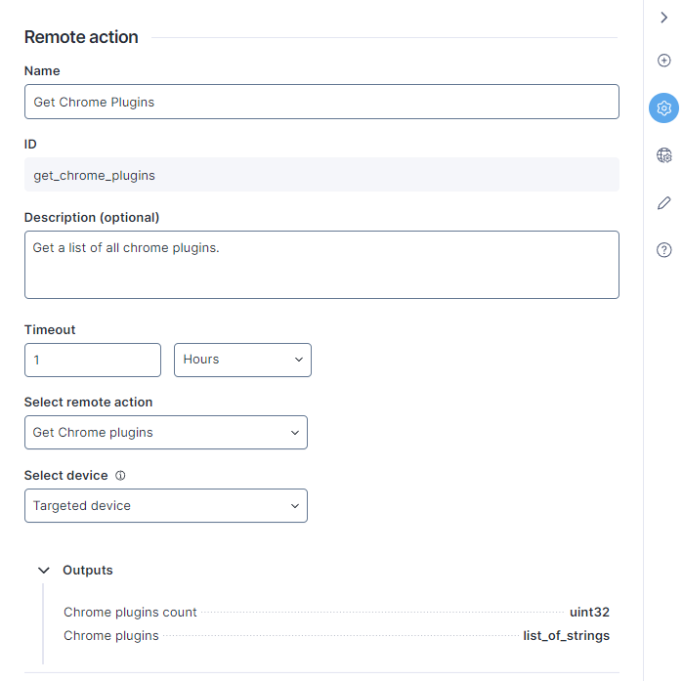This screenshot has width=683, height=681.
Task: Open the Hours timeout unit dropdown
Action: [242, 361]
